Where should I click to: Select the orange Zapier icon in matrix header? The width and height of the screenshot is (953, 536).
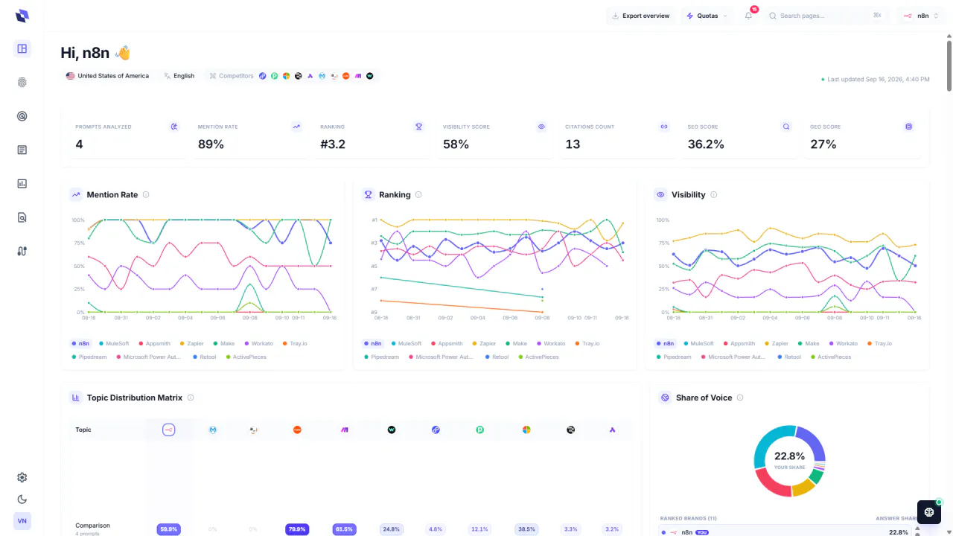(x=298, y=430)
